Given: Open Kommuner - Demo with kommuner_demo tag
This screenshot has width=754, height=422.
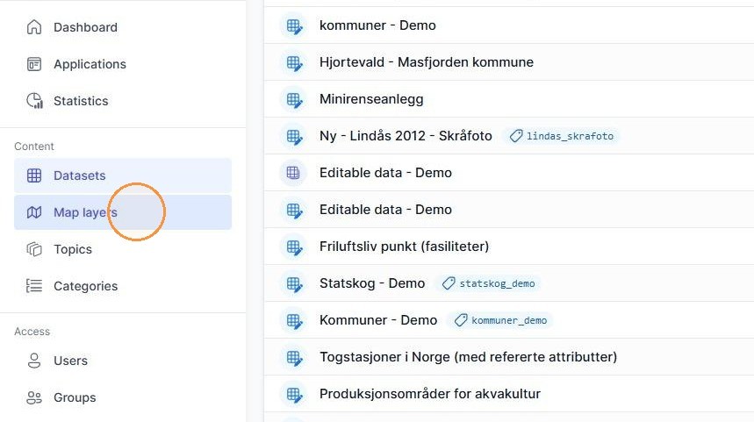Looking at the screenshot, I should point(378,320).
